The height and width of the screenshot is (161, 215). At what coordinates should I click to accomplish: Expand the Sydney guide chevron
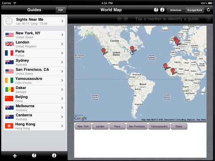tap(62, 62)
